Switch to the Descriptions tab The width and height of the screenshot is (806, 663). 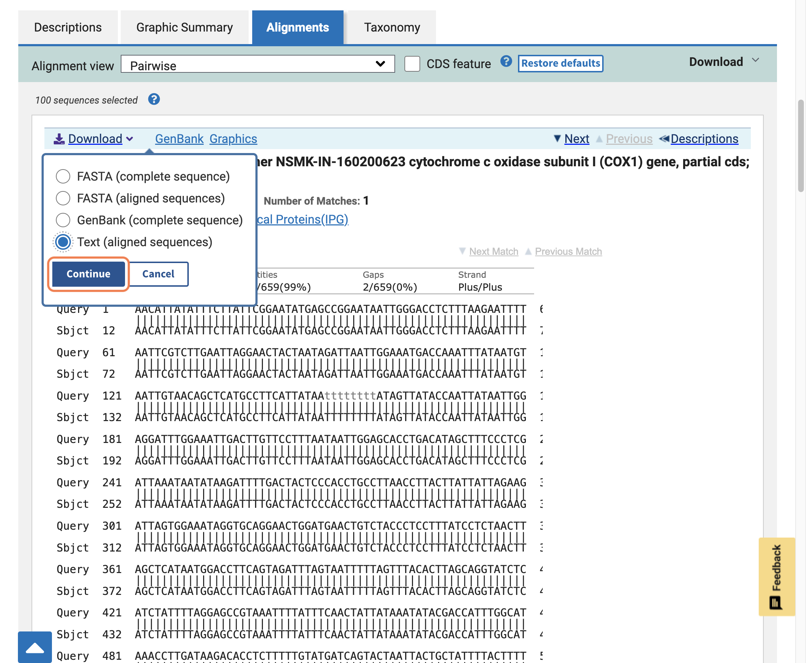68,28
